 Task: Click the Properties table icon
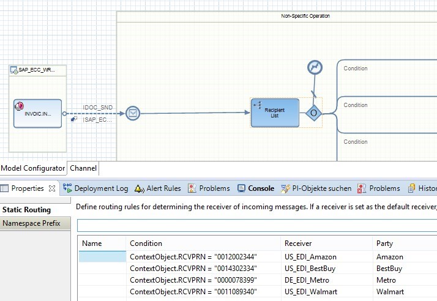(4, 188)
